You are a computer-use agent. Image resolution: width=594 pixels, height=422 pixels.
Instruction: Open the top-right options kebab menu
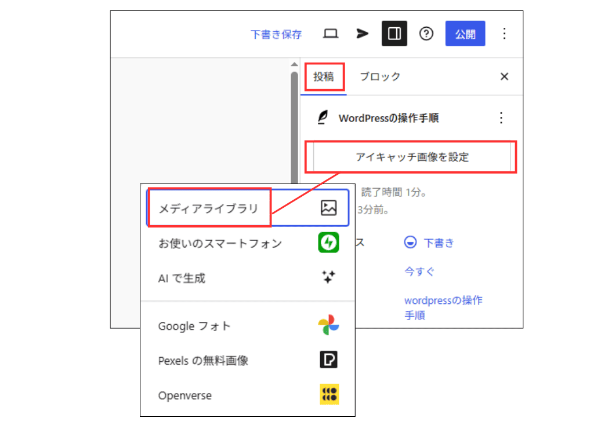505,34
